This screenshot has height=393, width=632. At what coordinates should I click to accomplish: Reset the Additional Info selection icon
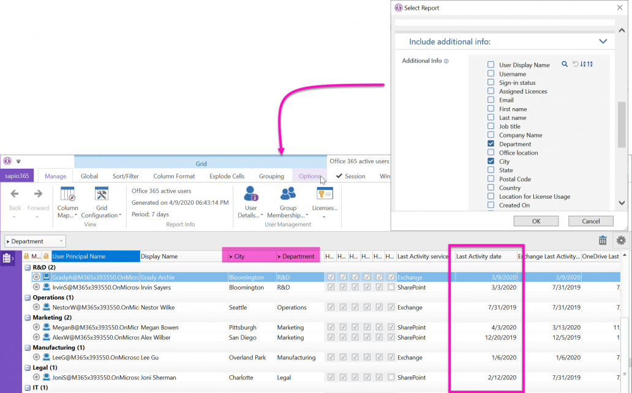pos(575,64)
